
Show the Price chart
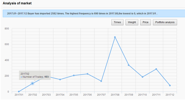[146, 22]
